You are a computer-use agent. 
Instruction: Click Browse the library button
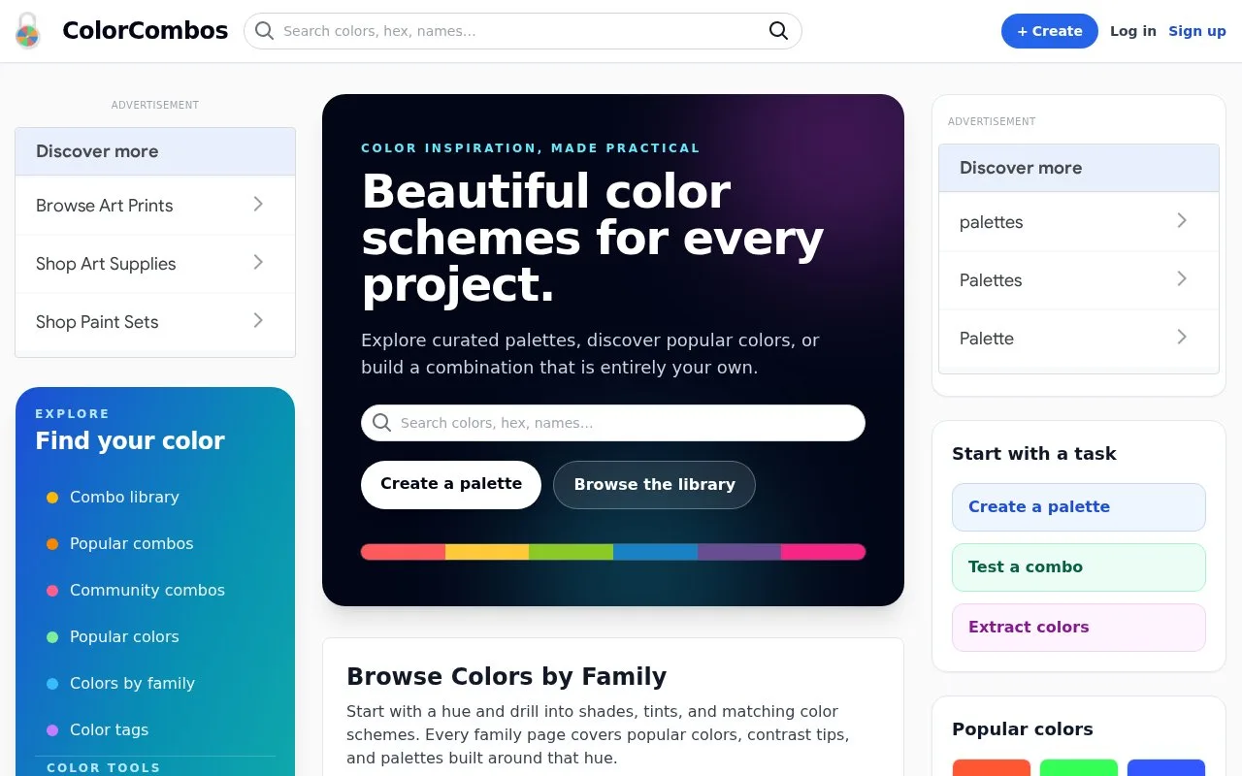[654, 484]
